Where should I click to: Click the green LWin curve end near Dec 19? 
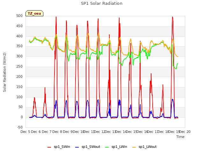[178, 63]
